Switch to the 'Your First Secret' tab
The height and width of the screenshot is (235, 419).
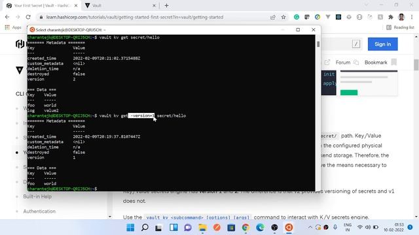coord(41,6)
